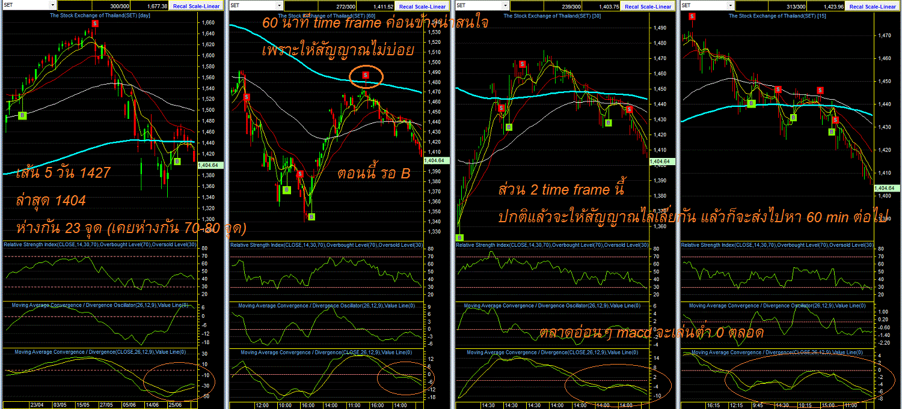Click the lowest green B marker on the 60-minute chart
This screenshot has width=902, height=409.
[x=311, y=217]
